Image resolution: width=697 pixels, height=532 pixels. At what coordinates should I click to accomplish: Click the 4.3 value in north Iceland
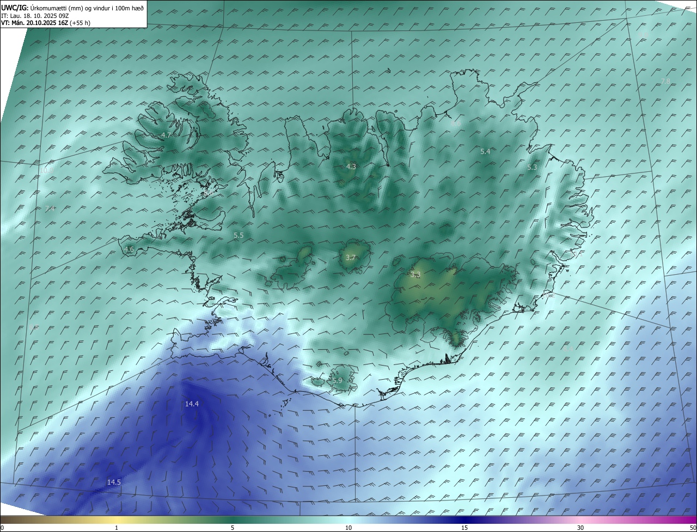pyautogui.click(x=351, y=166)
